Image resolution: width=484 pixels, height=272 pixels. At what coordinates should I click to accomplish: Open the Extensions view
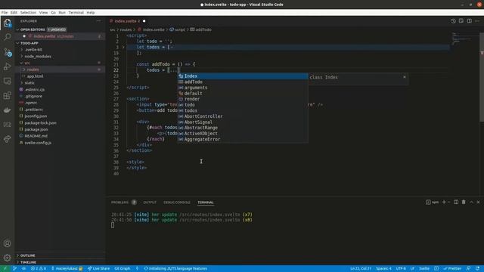pyautogui.click(x=7, y=96)
